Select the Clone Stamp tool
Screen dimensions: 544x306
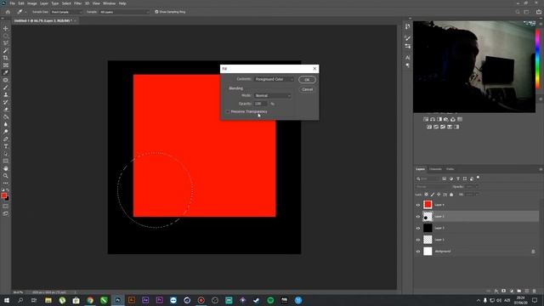pyautogui.click(x=6, y=94)
